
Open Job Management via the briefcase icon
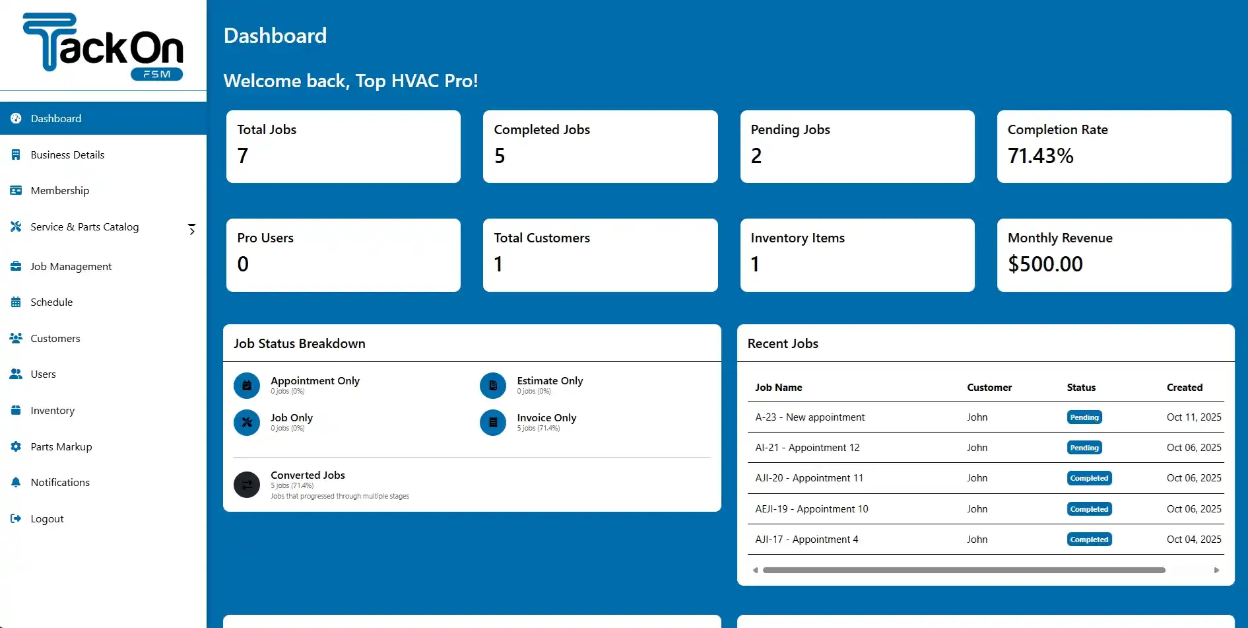point(16,266)
